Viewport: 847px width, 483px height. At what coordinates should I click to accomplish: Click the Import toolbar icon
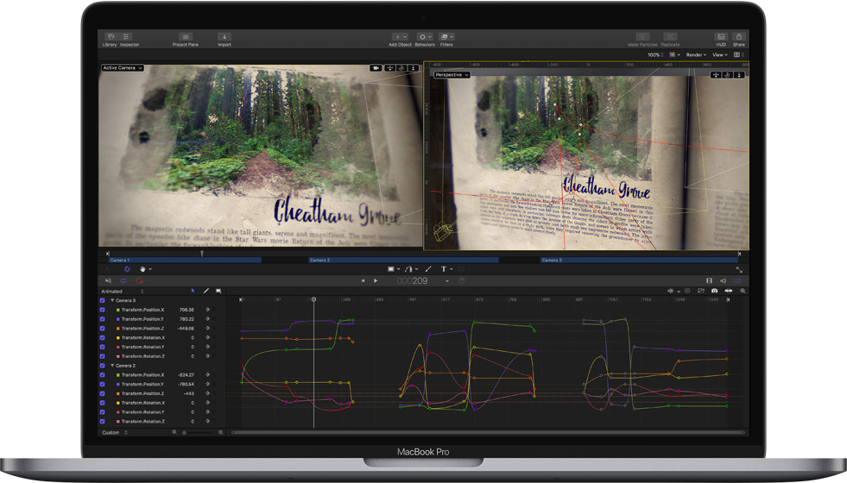224,39
